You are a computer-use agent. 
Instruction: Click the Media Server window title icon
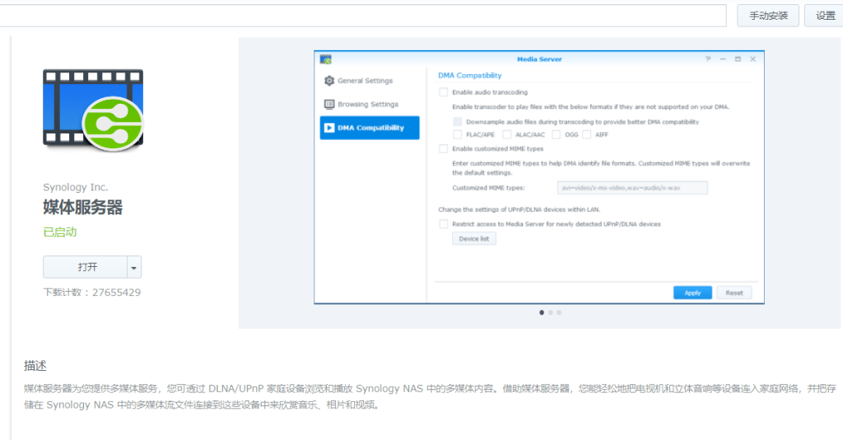[x=326, y=59]
